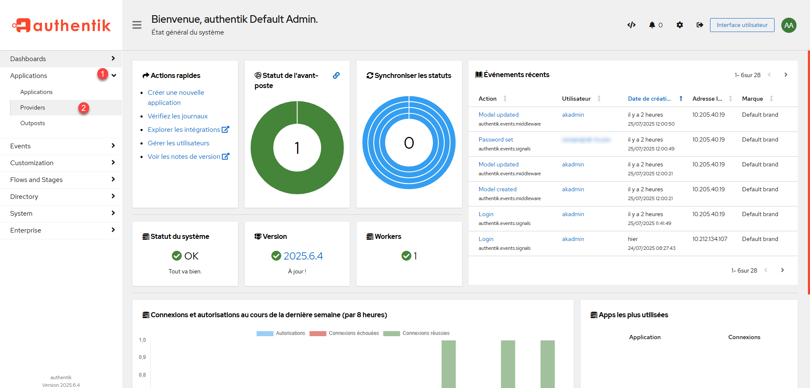Viewport: 810px width, 388px height.
Task: Click the AA user avatar
Action: pos(788,25)
